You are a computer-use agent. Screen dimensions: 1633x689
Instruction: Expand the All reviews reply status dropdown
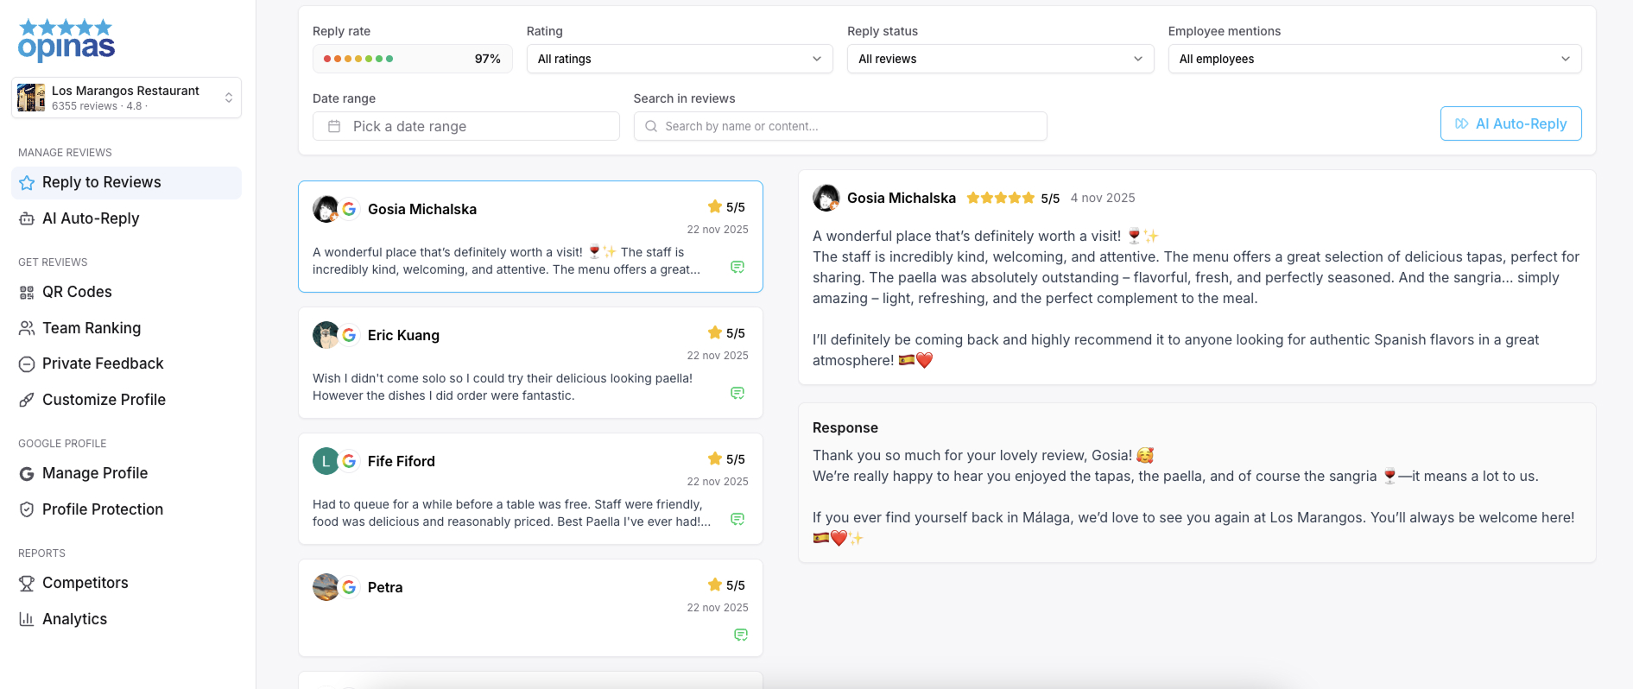click(x=1001, y=59)
